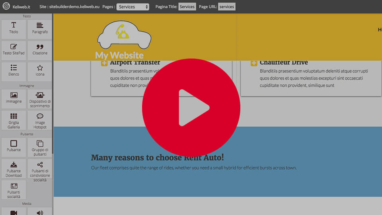Choose the Gruppo di pulsanti widget
This screenshot has width=382, height=215.
(39, 146)
